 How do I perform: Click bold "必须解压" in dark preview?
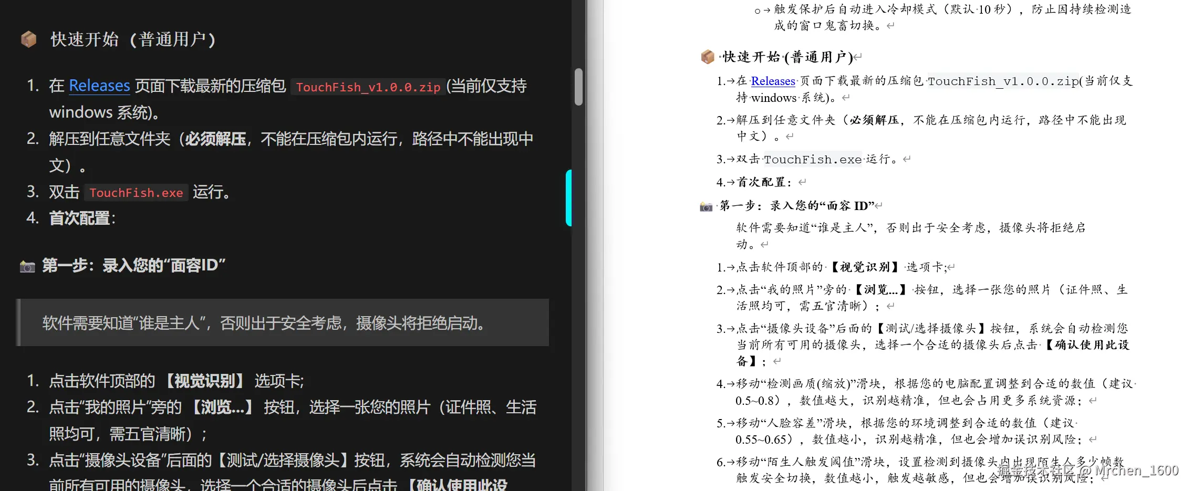coord(215,139)
